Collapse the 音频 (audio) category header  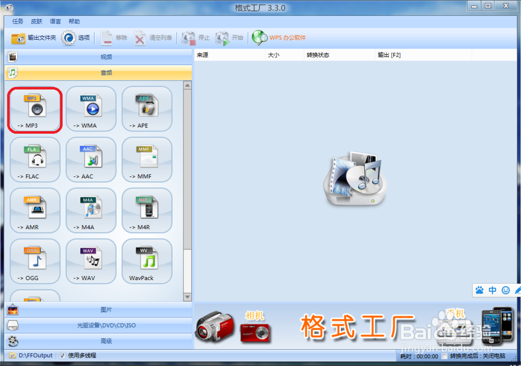point(98,72)
